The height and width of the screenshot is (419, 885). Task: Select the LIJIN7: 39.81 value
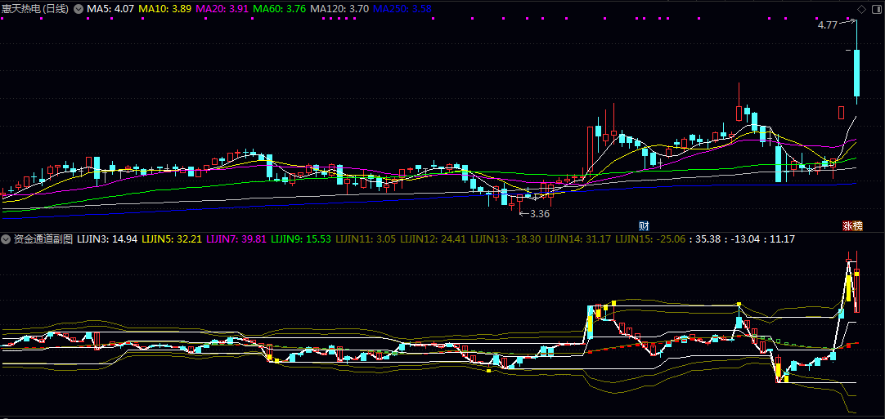pyautogui.click(x=236, y=239)
